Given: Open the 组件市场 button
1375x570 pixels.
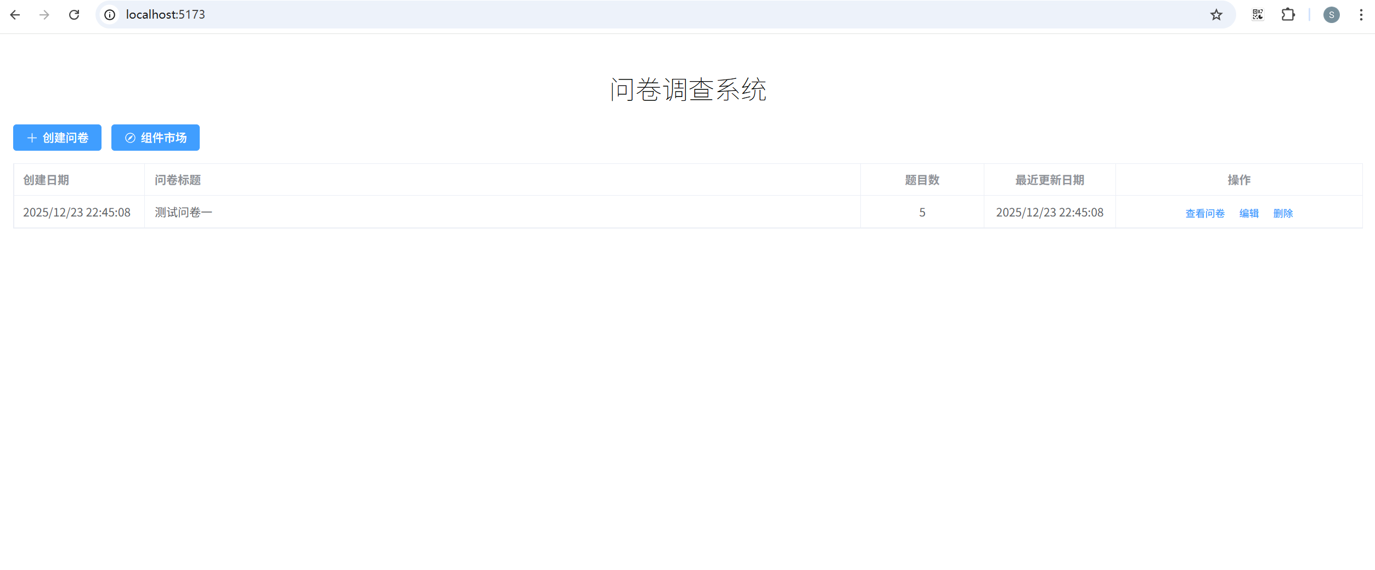Looking at the screenshot, I should click(155, 138).
